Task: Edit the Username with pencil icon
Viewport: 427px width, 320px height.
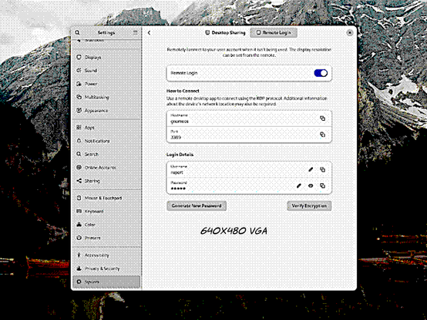Action: 311,169
